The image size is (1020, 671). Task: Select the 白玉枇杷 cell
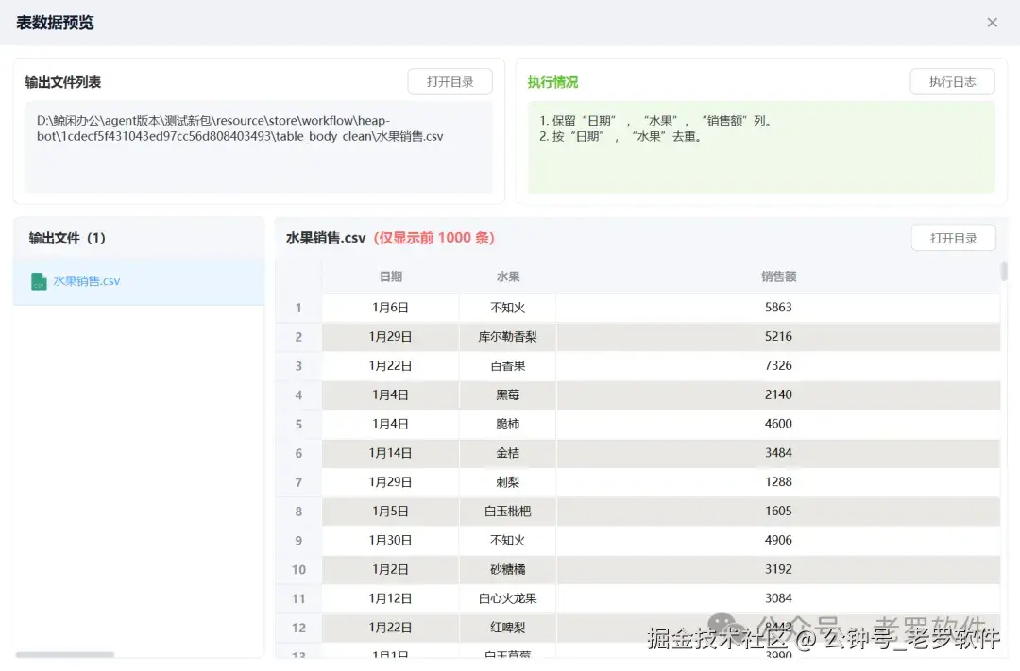pos(507,512)
